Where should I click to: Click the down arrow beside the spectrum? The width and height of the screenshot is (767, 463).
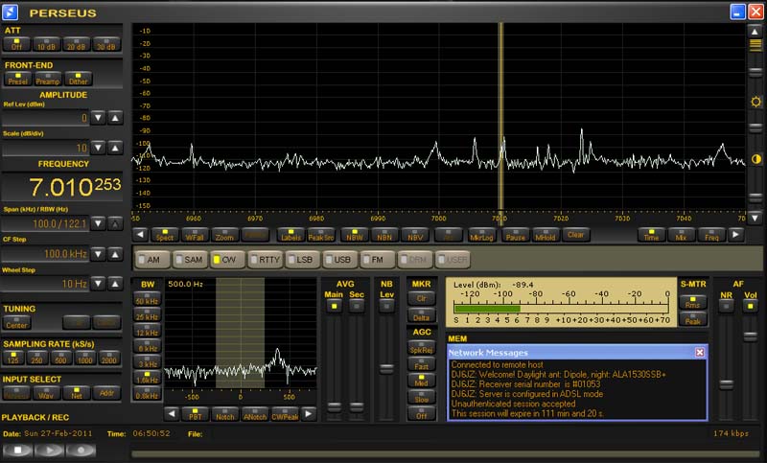click(x=755, y=218)
